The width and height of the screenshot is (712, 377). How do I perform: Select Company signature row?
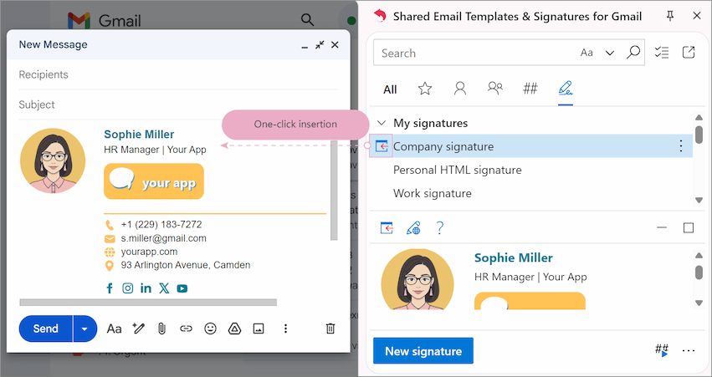(x=531, y=146)
